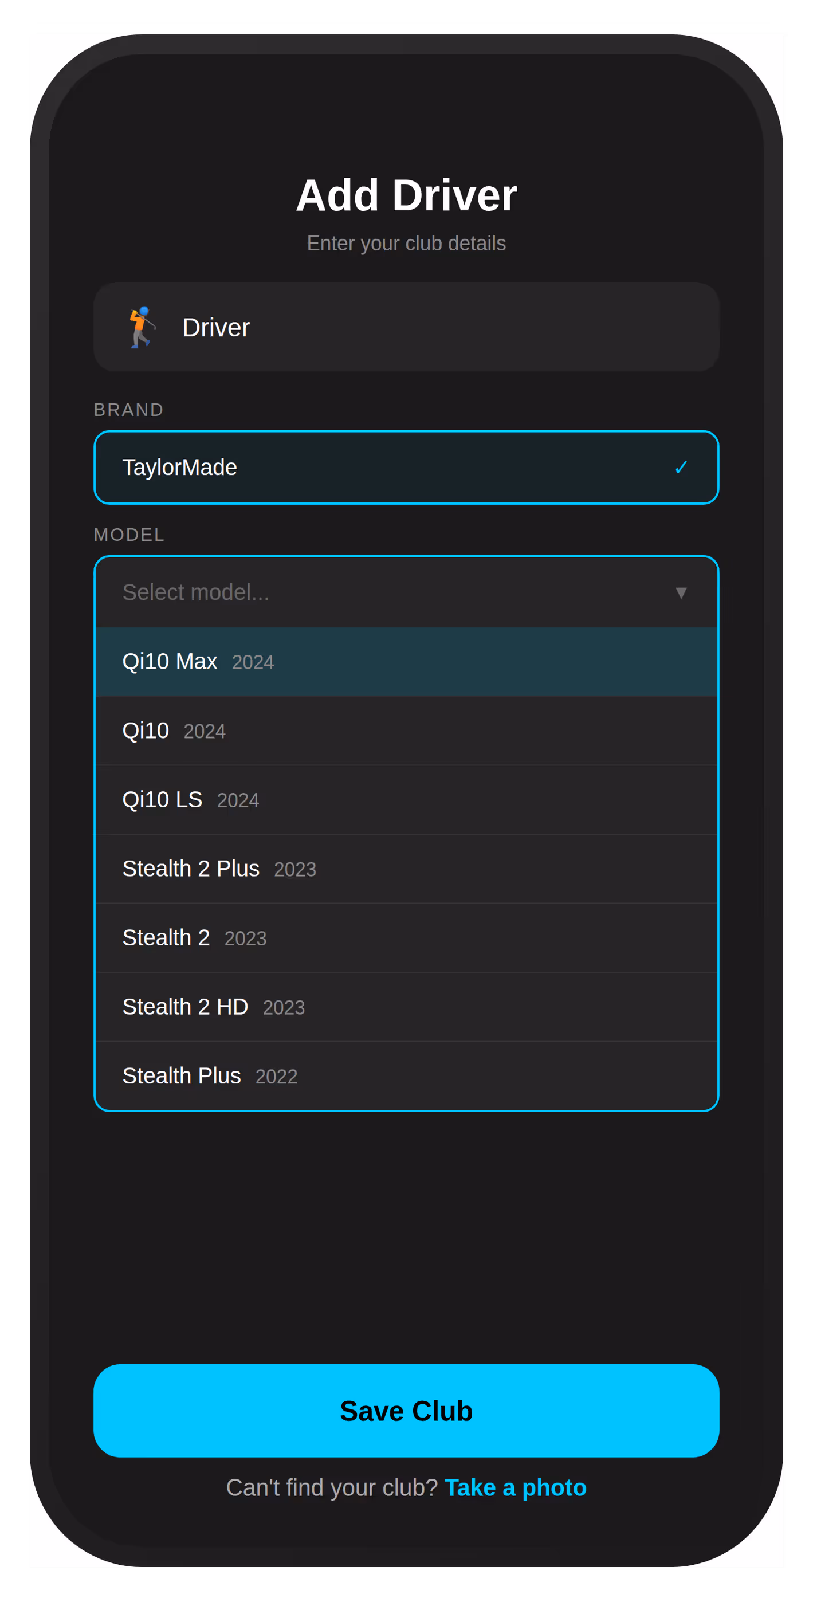
Task: Select Qi10 LS 2024 model
Action: [406, 800]
